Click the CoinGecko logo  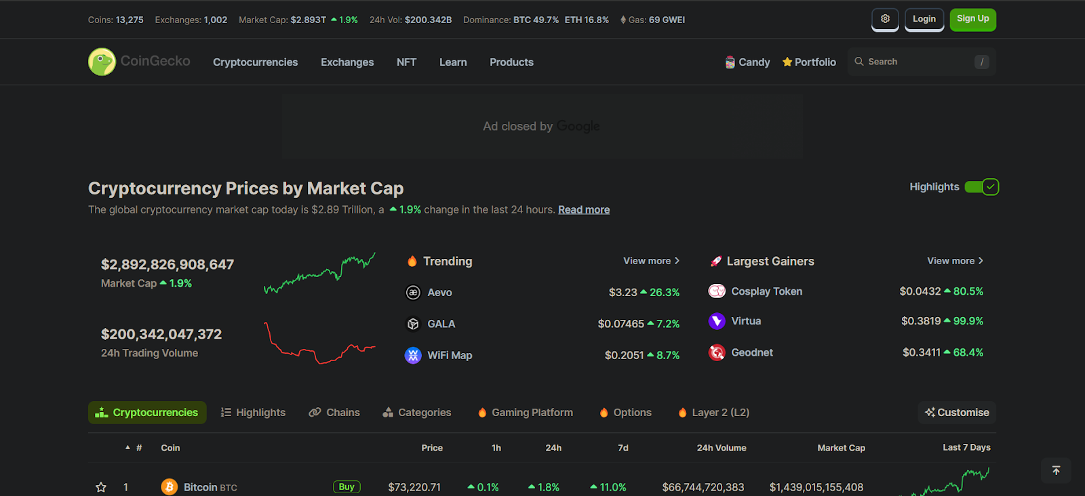(x=139, y=62)
